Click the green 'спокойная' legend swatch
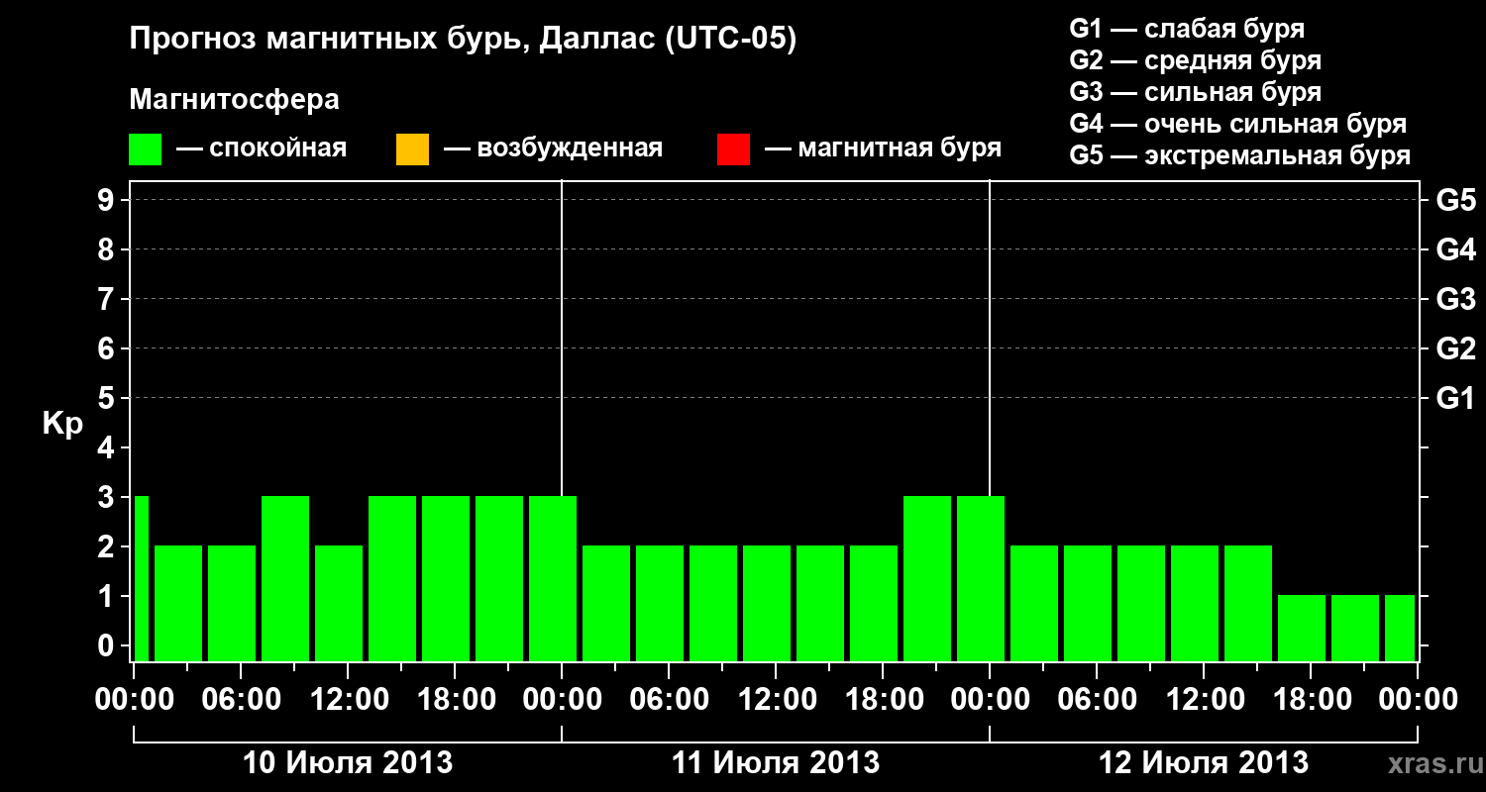Image resolution: width=1486 pixels, height=792 pixels. [x=146, y=149]
